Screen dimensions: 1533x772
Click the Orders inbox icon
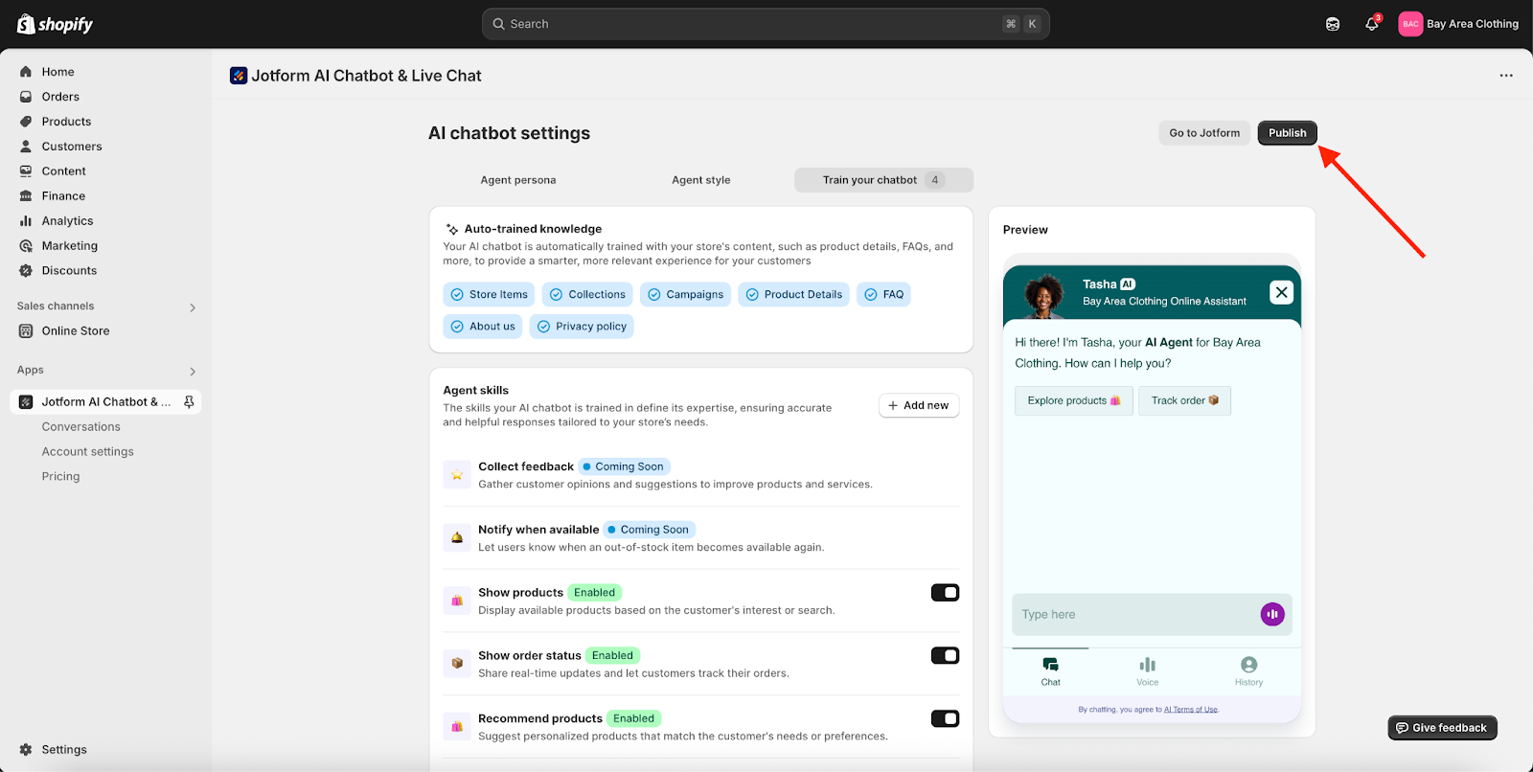pos(26,97)
